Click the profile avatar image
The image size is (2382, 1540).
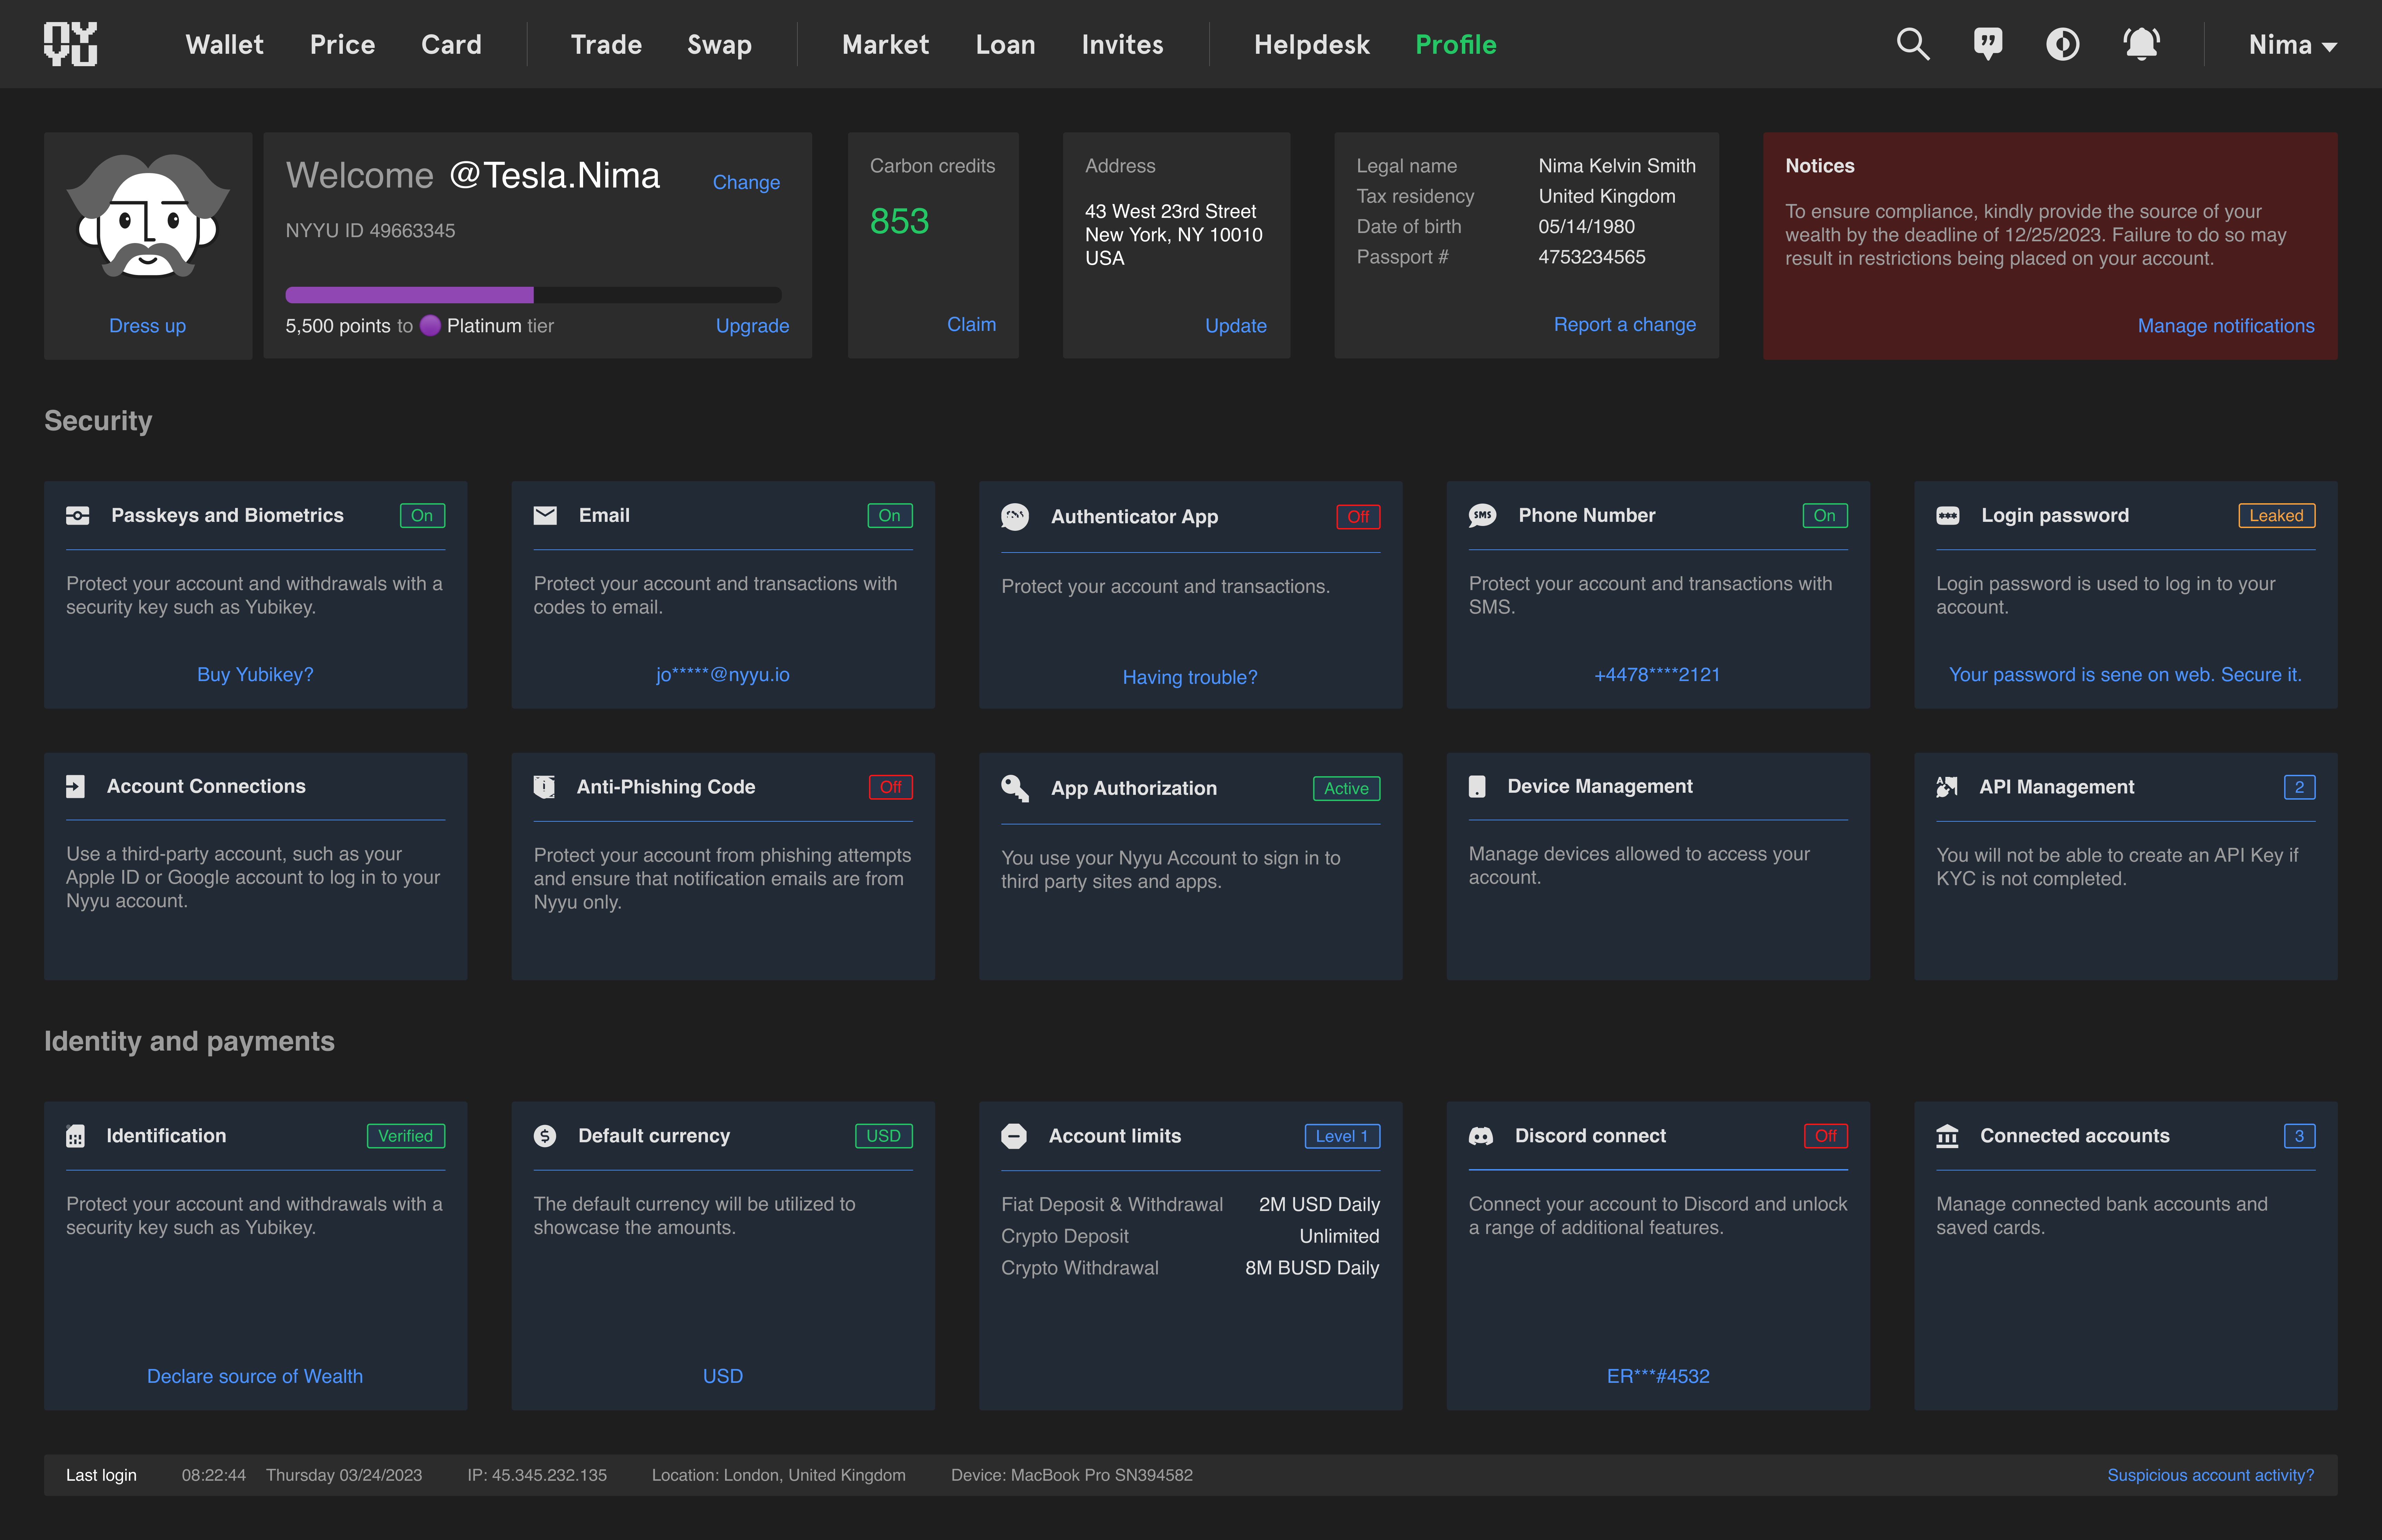(x=148, y=218)
